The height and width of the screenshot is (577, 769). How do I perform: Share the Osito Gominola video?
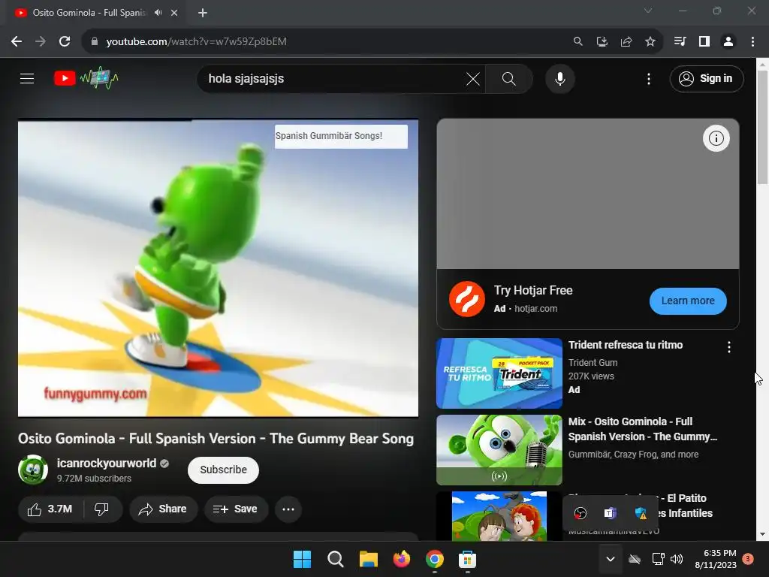pyautogui.click(x=163, y=509)
